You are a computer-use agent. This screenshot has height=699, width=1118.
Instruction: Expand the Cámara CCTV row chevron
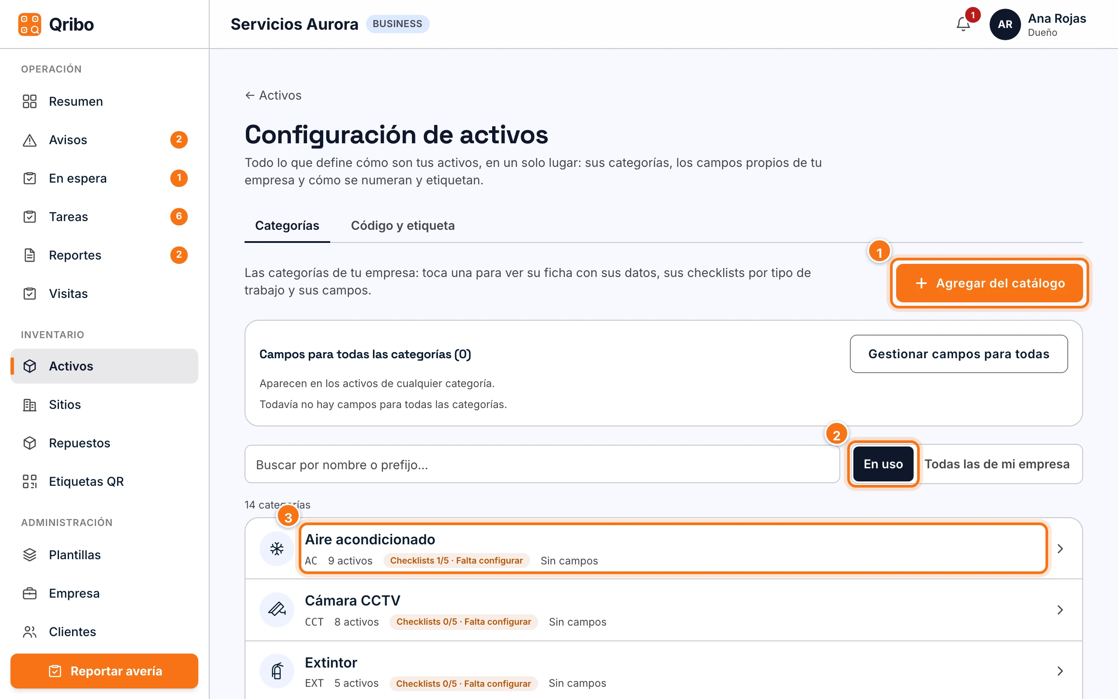pyautogui.click(x=1060, y=610)
